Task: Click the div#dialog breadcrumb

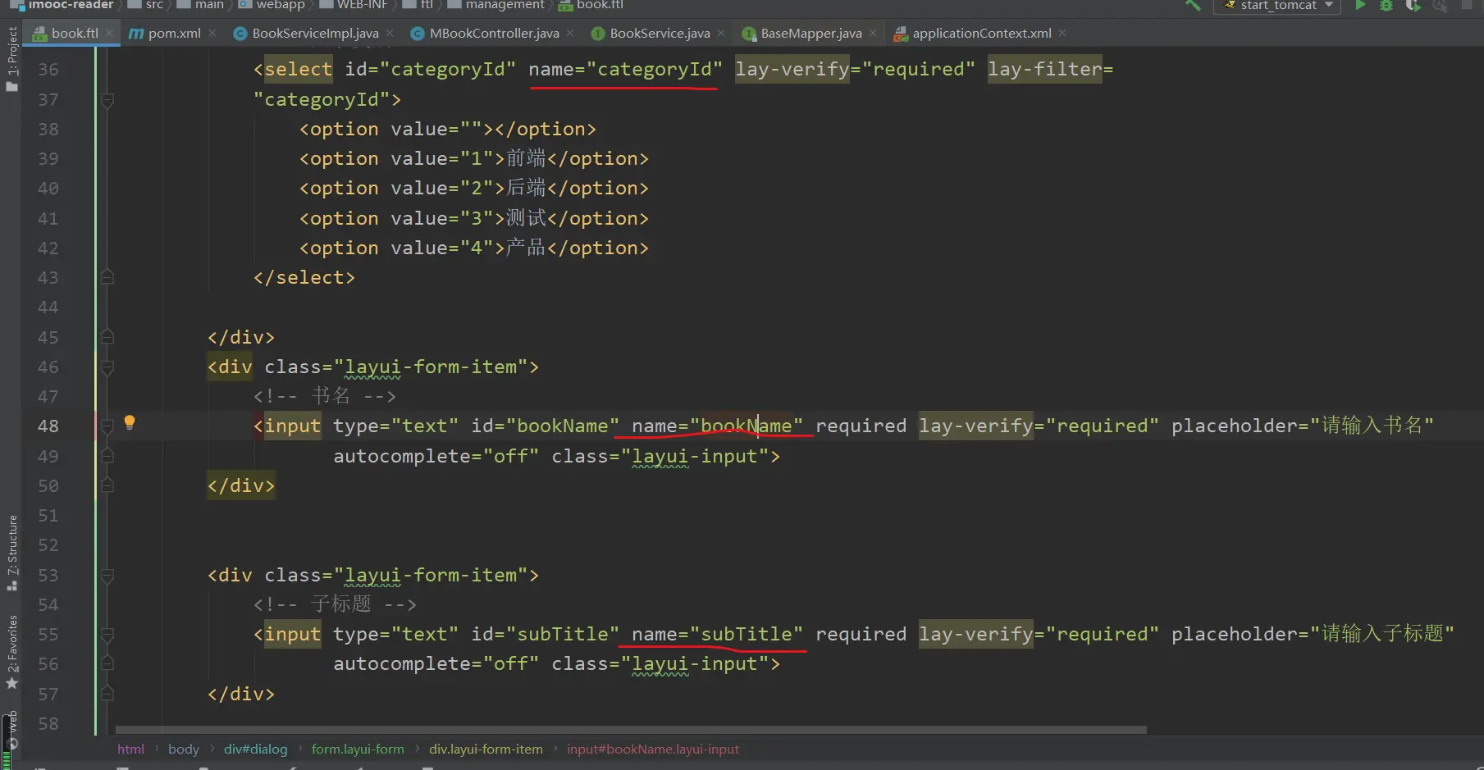Action: click(255, 749)
